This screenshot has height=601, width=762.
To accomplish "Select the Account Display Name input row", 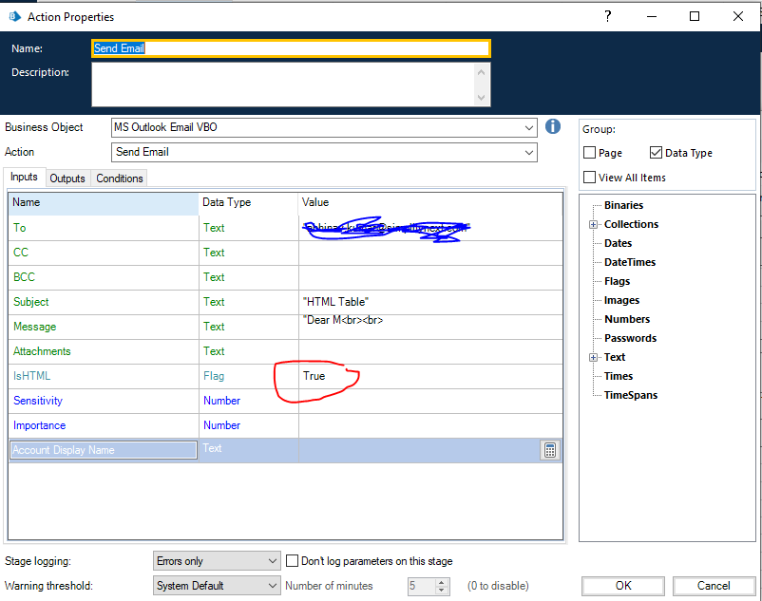I will click(x=285, y=450).
